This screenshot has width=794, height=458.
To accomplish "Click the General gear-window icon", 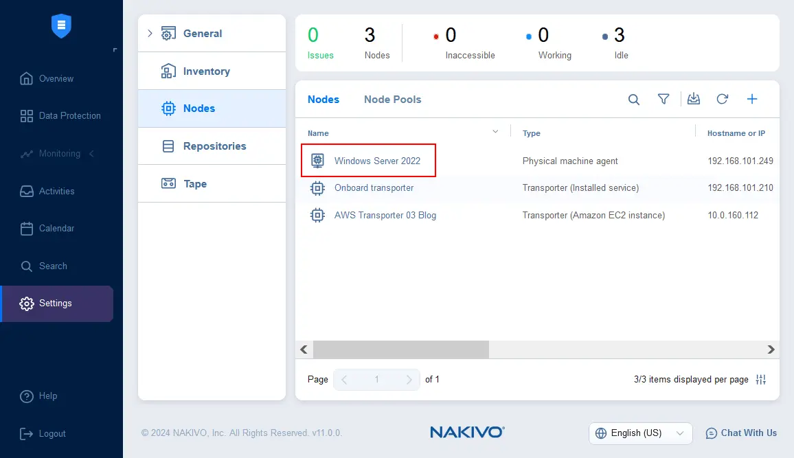I will 169,34.
